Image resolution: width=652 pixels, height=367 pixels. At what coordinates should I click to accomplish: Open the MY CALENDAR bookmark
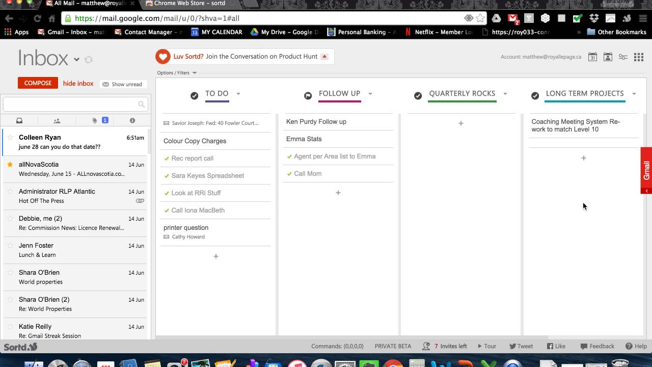[217, 32]
